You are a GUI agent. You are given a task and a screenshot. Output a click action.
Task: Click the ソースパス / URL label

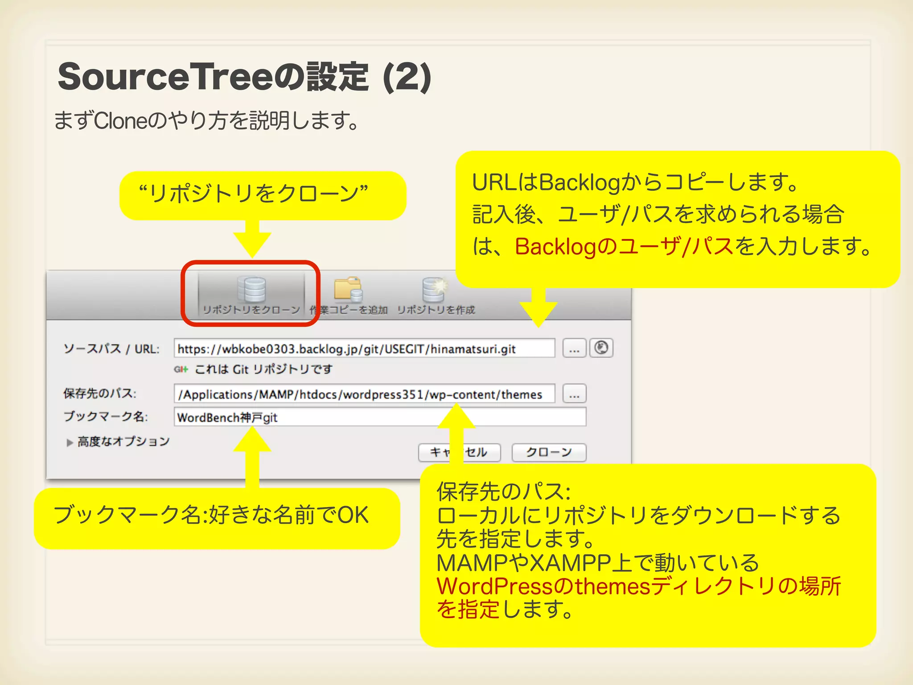(111, 349)
